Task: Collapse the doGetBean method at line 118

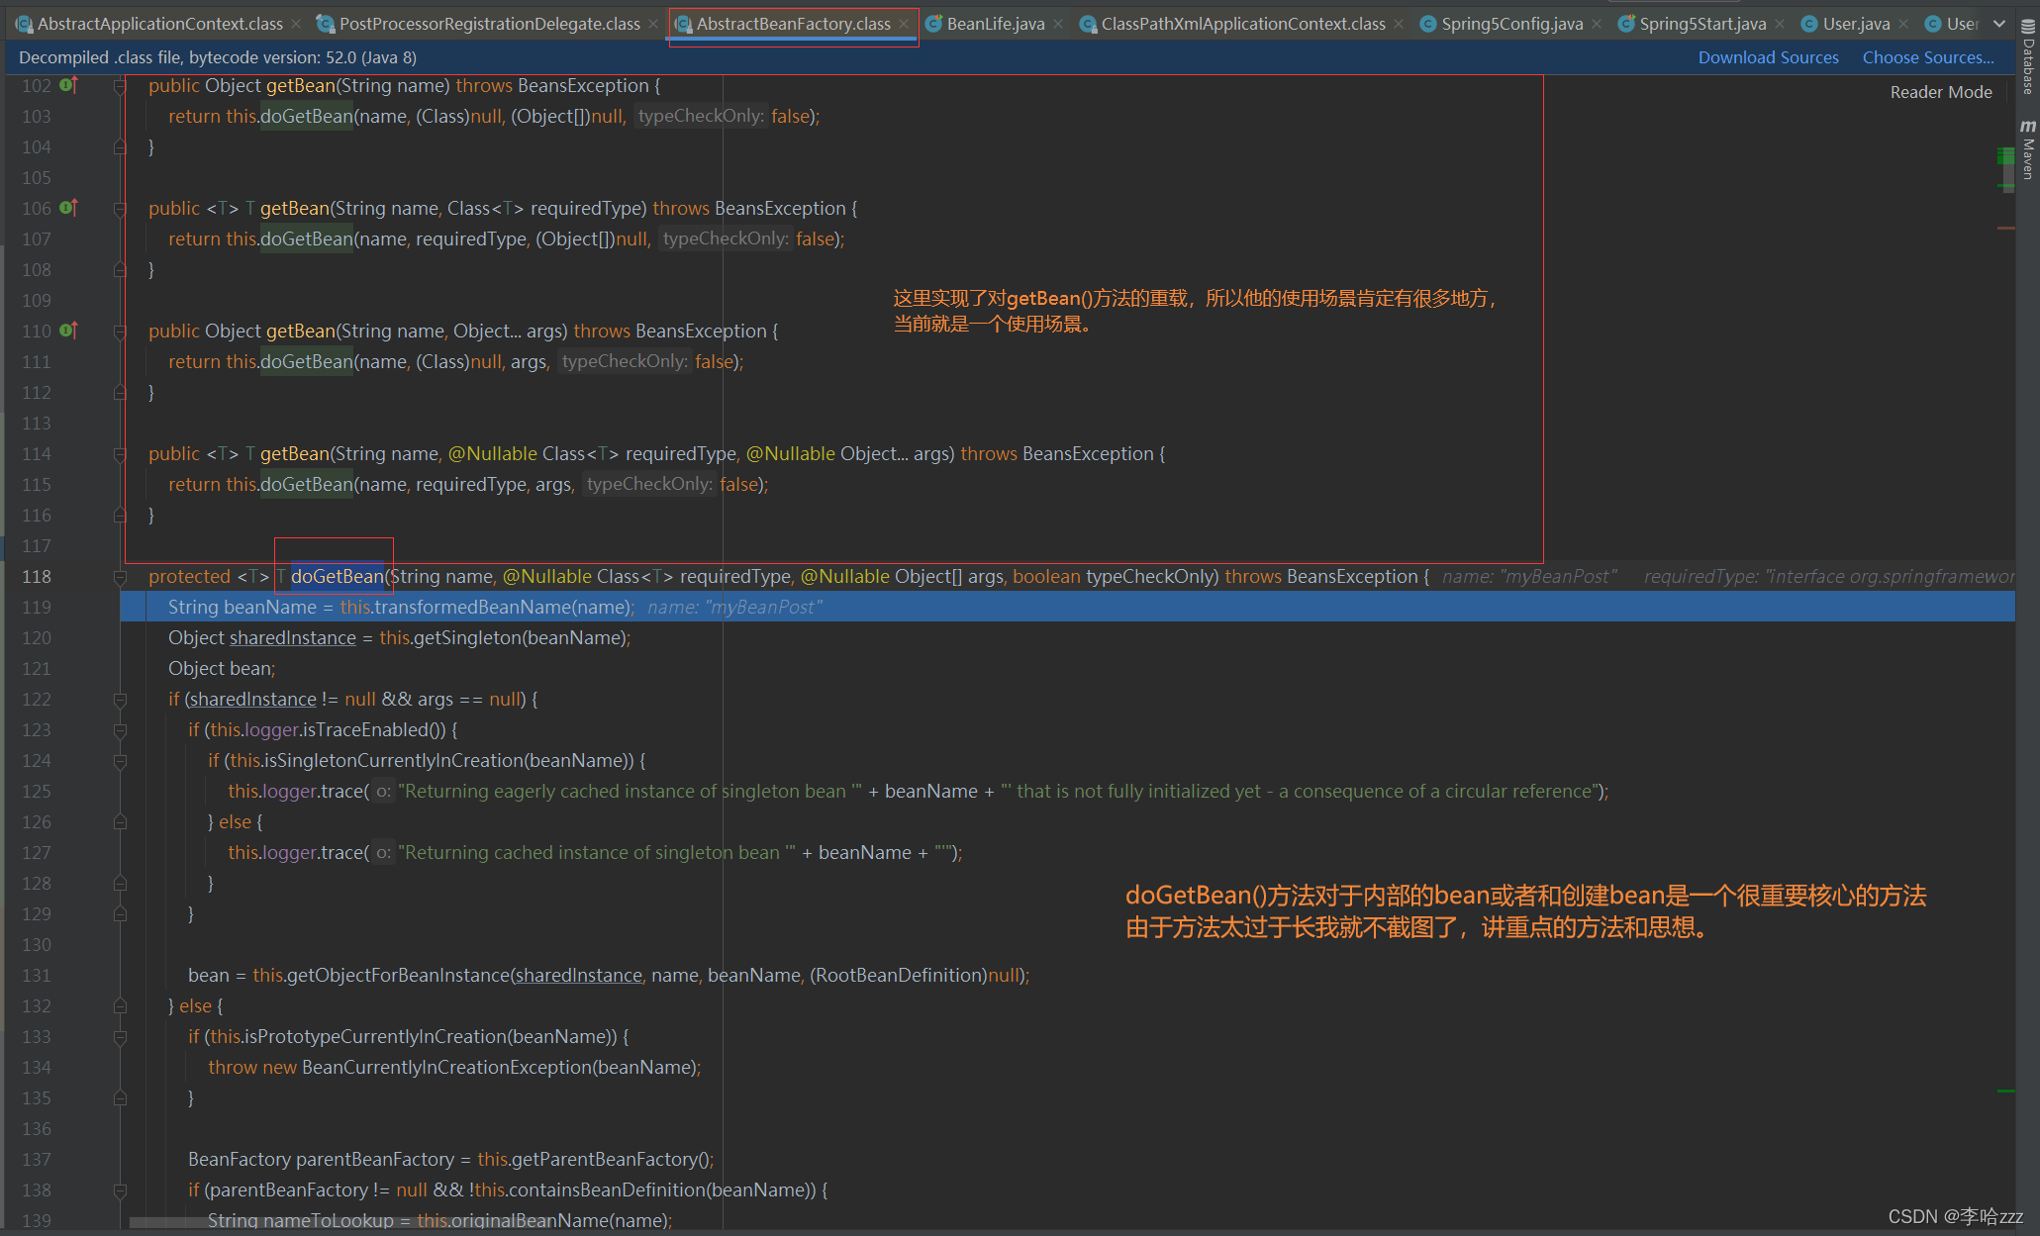Action: 120,577
